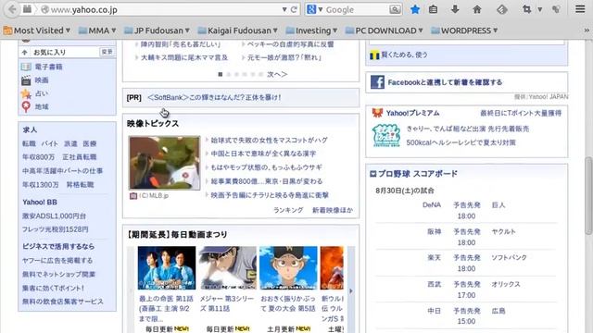Click the プロ野球 スコアボード heading
The image size is (593, 333).
click(x=418, y=174)
